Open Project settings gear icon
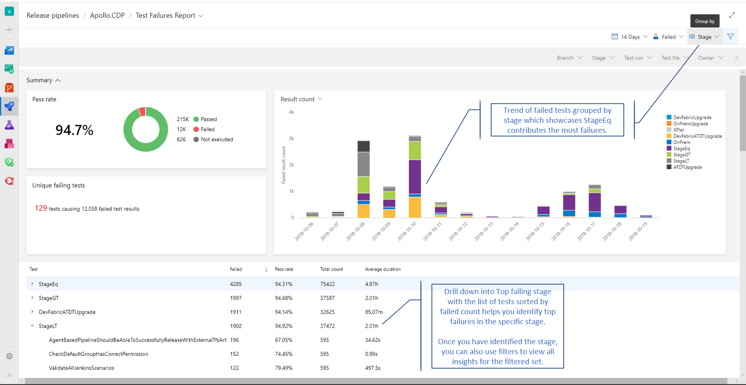This screenshot has height=385, width=746. pos(9,356)
